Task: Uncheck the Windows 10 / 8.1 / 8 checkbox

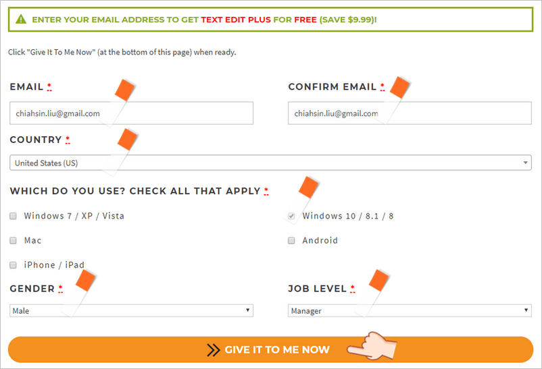Action: coord(291,216)
